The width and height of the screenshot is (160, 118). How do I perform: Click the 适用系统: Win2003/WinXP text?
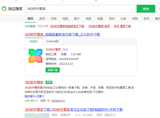pos(62,59)
